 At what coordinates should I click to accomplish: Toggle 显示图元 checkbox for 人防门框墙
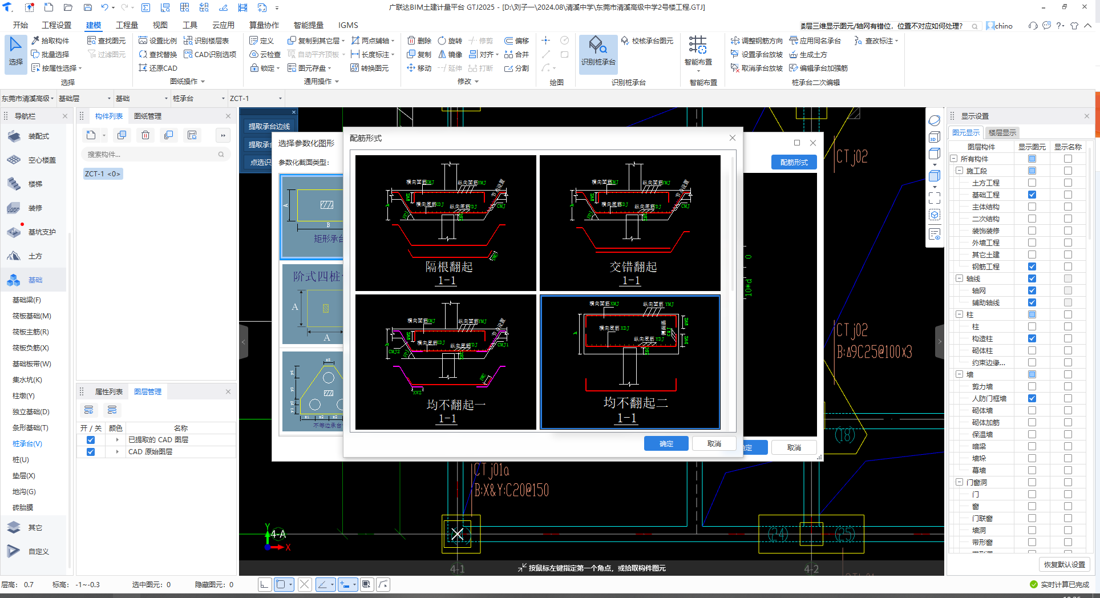coord(1032,398)
